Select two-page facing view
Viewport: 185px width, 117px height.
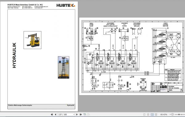152,115
